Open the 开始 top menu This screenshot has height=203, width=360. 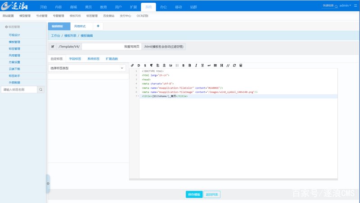click(43, 7)
